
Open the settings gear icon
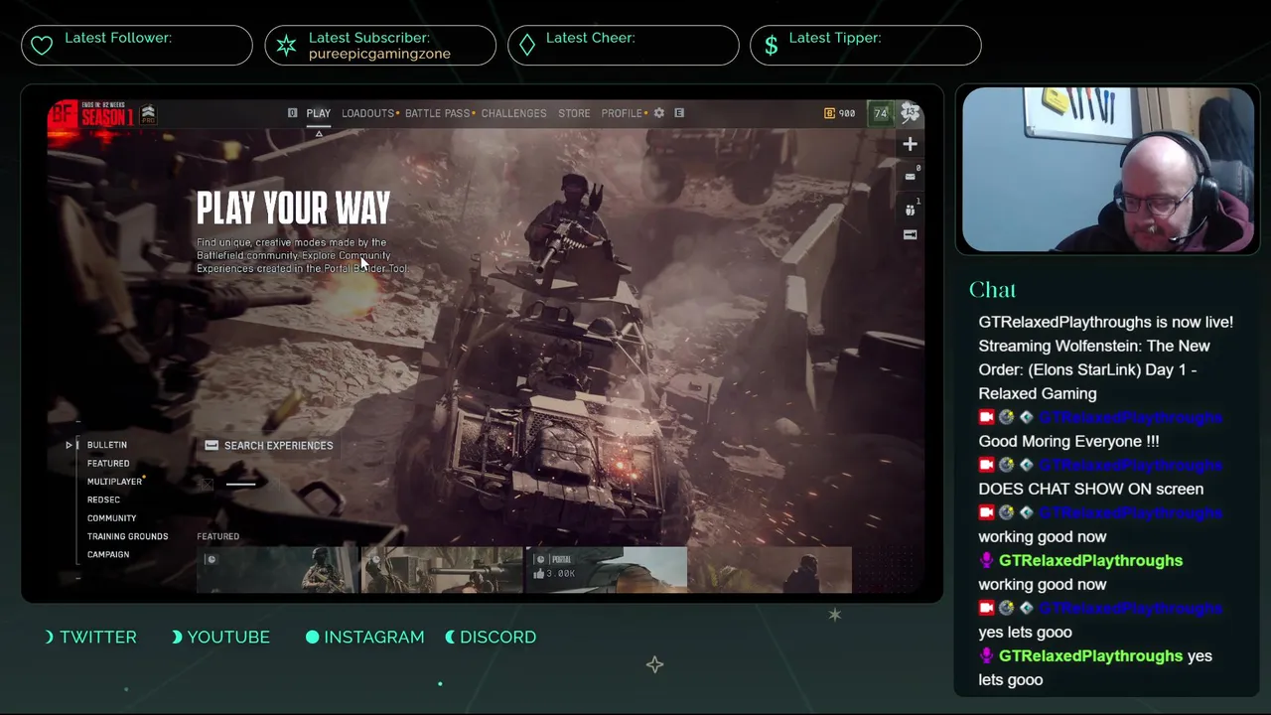click(658, 113)
